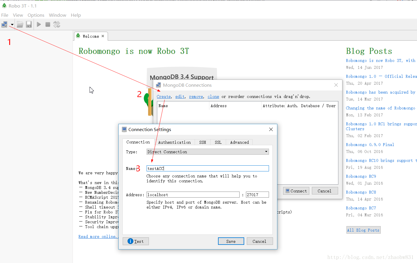The height and width of the screenshot is (263, 417).
Task: Switch to the SSH tab
Action: coord(203,142)
